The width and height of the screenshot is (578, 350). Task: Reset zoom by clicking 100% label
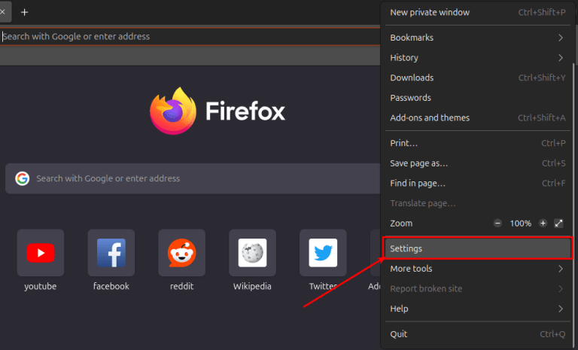(520, 224)
